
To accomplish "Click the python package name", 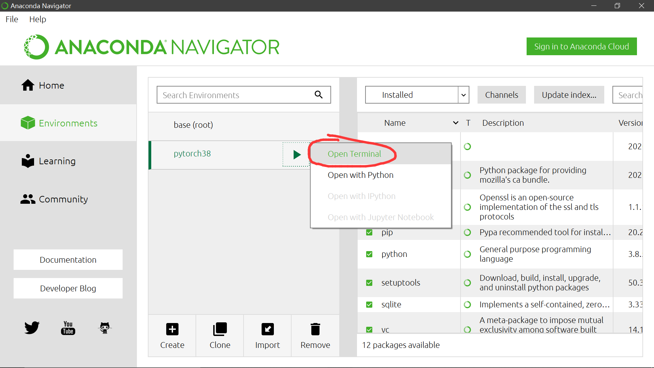I will [x=394, y=254].
